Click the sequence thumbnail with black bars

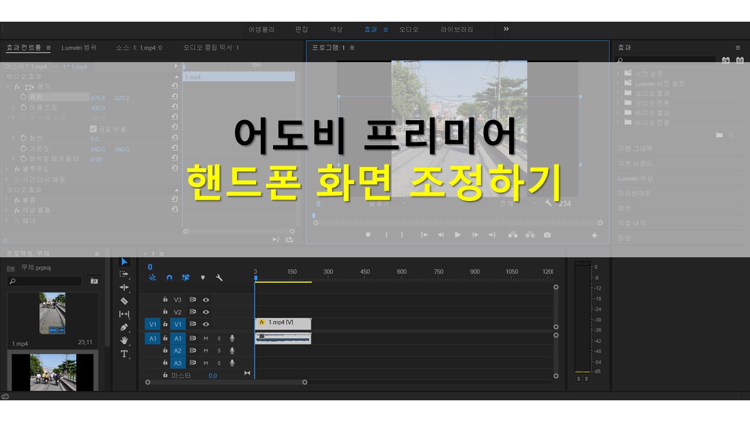53,372
